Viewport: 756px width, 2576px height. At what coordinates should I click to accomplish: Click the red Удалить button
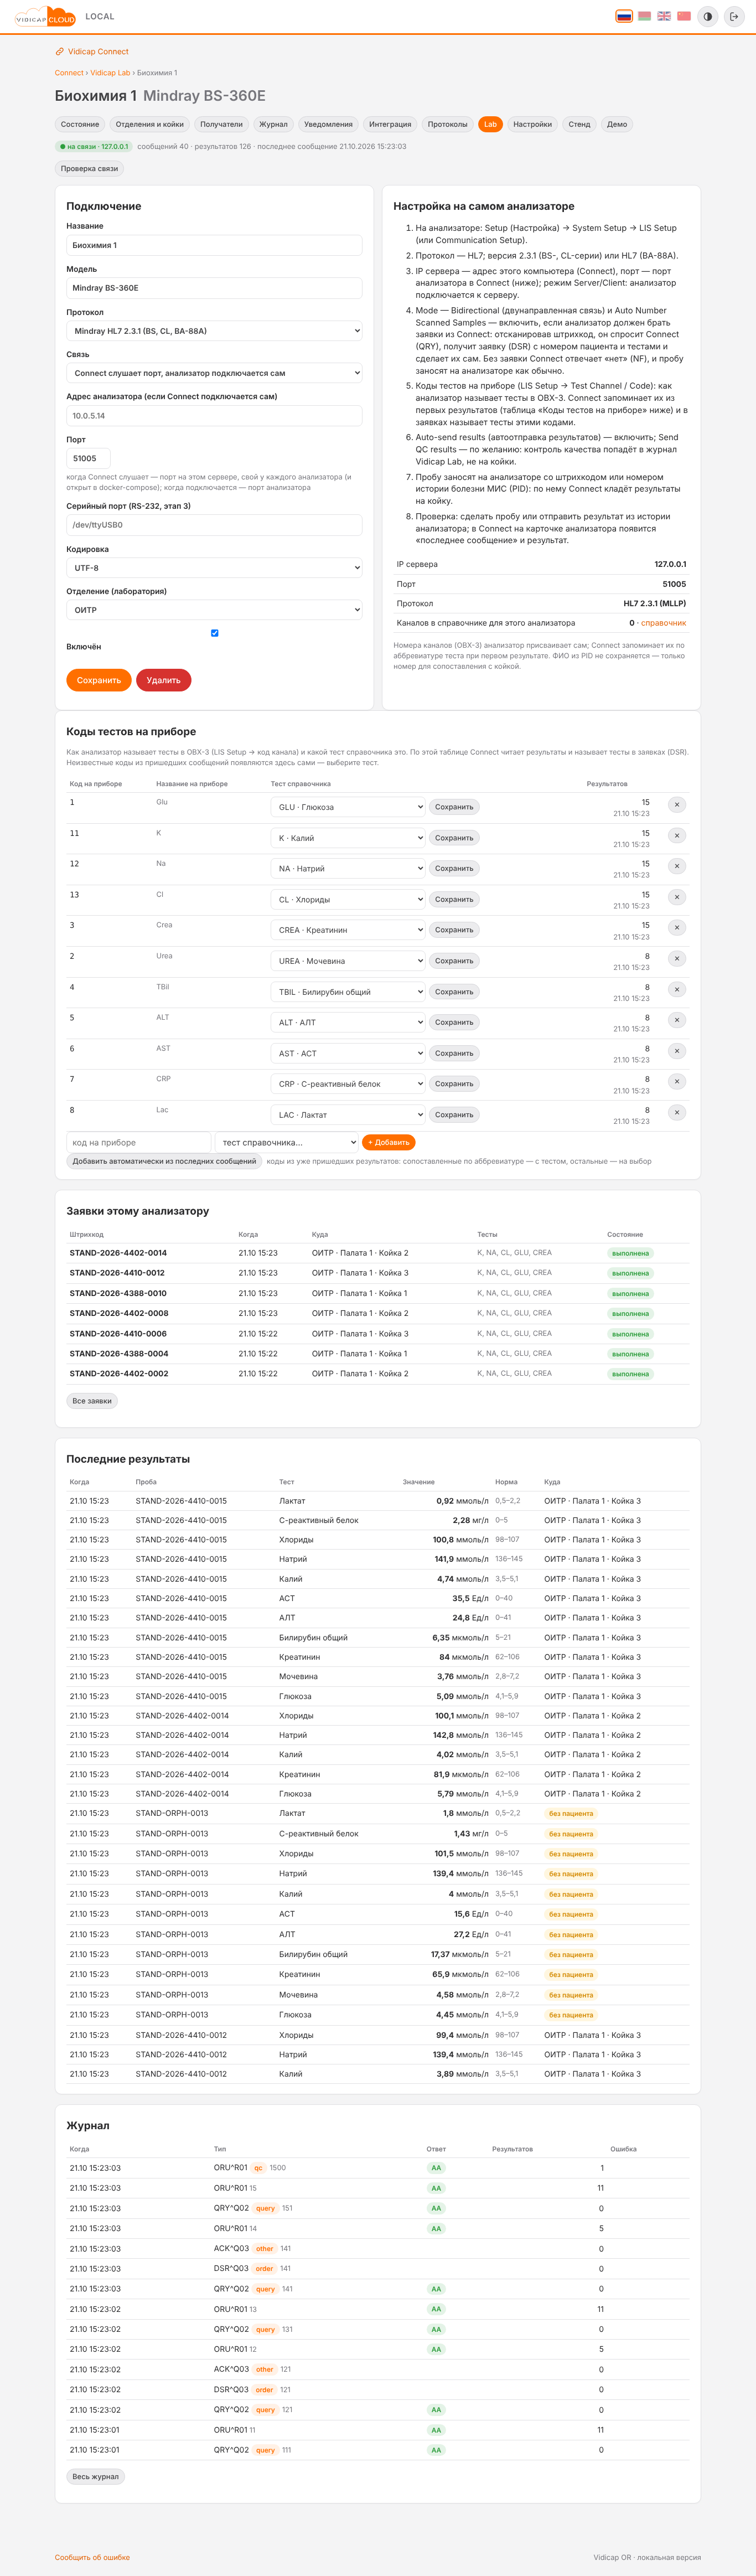tap(164, 680)
